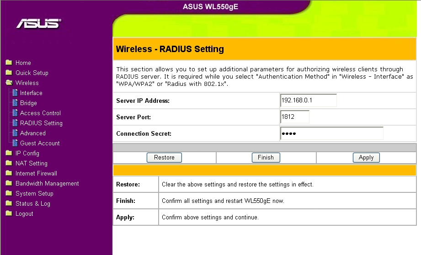This screenshot has width=421, height=255.
Task: Click the Interface page icon
Action: [x=15, y=93]
